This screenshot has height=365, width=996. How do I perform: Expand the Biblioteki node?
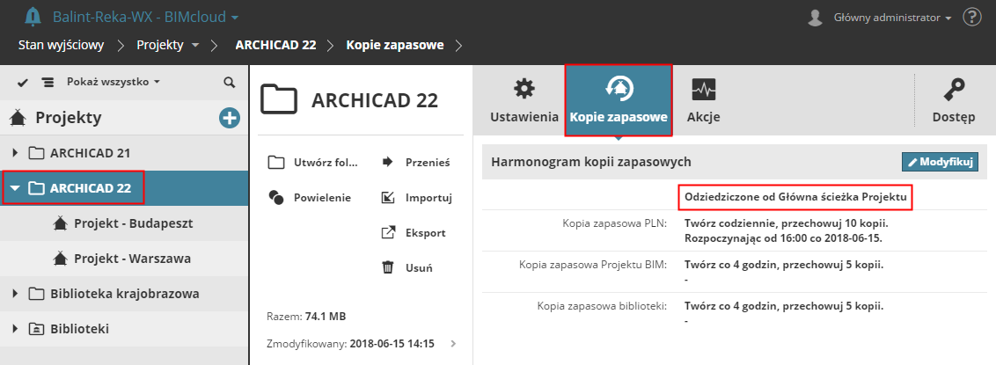point(16,329)
